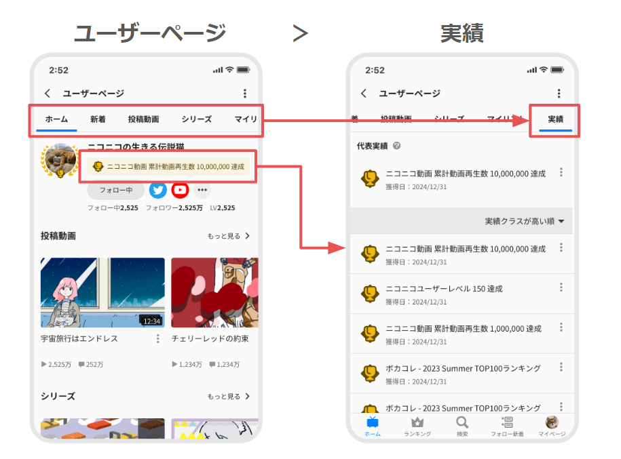This screenshot has height=459, width=621.
Task: Open シリーズ tab in left phone
Action: coord(196,119)
